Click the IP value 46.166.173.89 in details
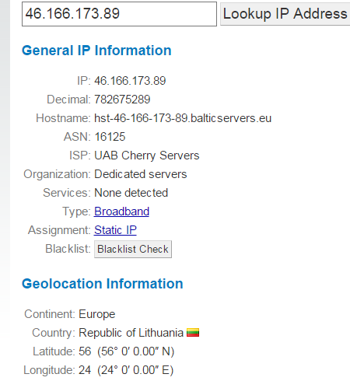This screenshot has width=350, height=388. 130,81
